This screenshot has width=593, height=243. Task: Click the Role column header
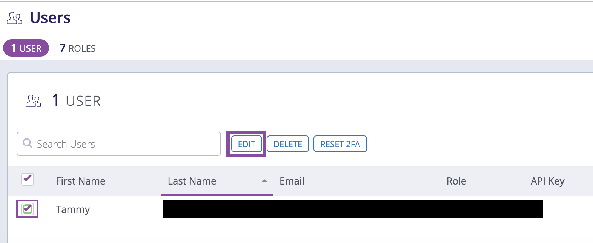pos(456,181)
